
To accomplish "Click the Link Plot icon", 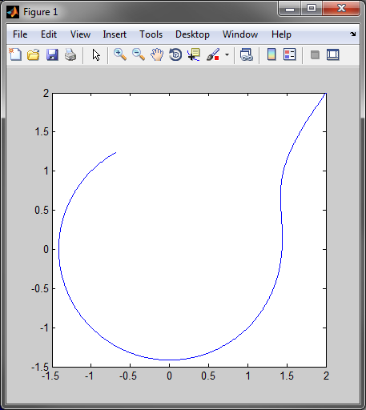I will click(246, 54).
